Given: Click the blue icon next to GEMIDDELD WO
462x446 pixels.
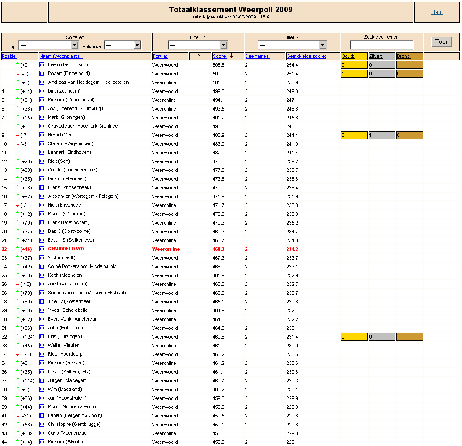Looking at the screenshot, I should pyautogui.click(x=42, y=249).
